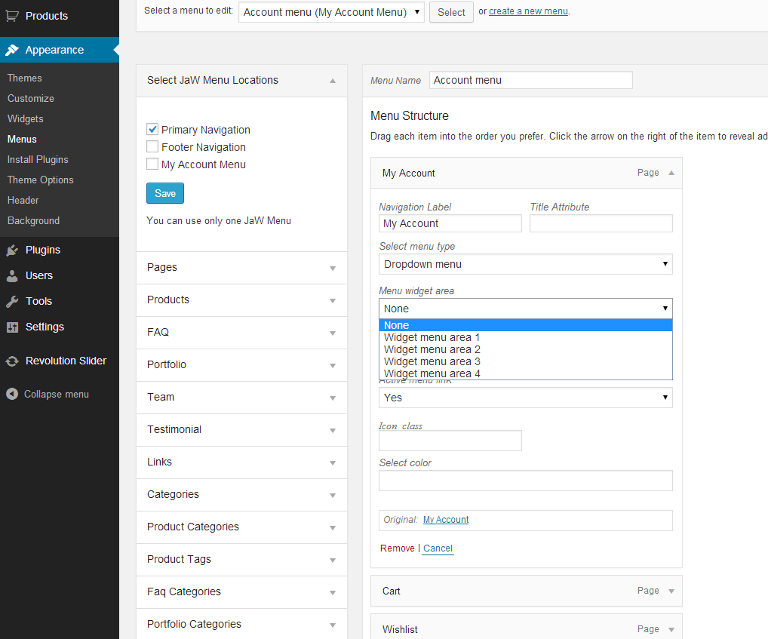Uncheck the Primary Navigation checkbox

152,130
